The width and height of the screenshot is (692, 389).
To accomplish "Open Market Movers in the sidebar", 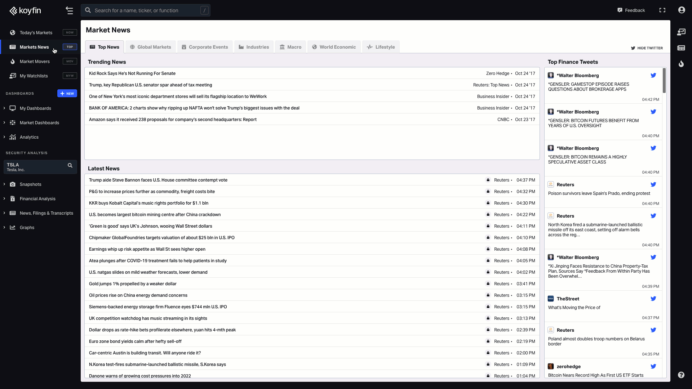I will point(40,62).
